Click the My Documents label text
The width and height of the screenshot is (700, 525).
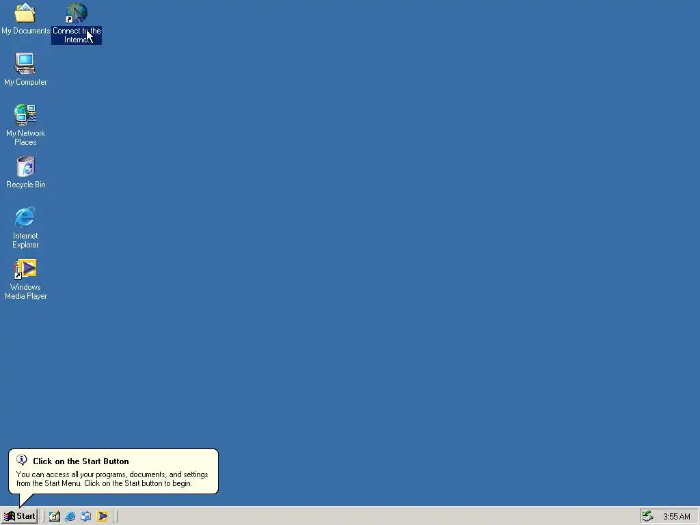pyautogui.click(x=25, y=31)
